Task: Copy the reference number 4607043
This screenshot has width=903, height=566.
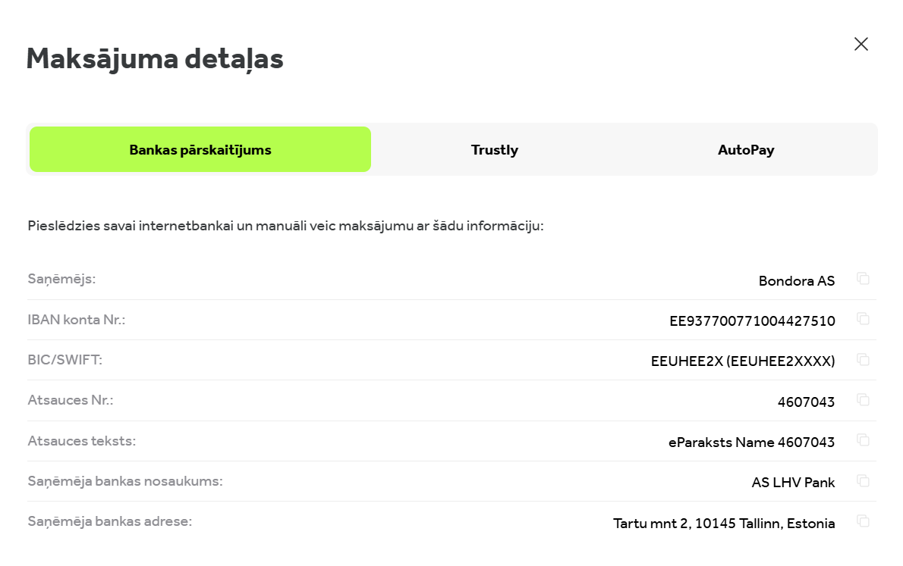Action: click(863, 399)
